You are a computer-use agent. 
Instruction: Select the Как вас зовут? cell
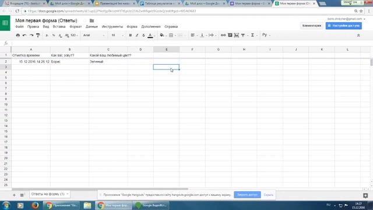click(69, 55)
